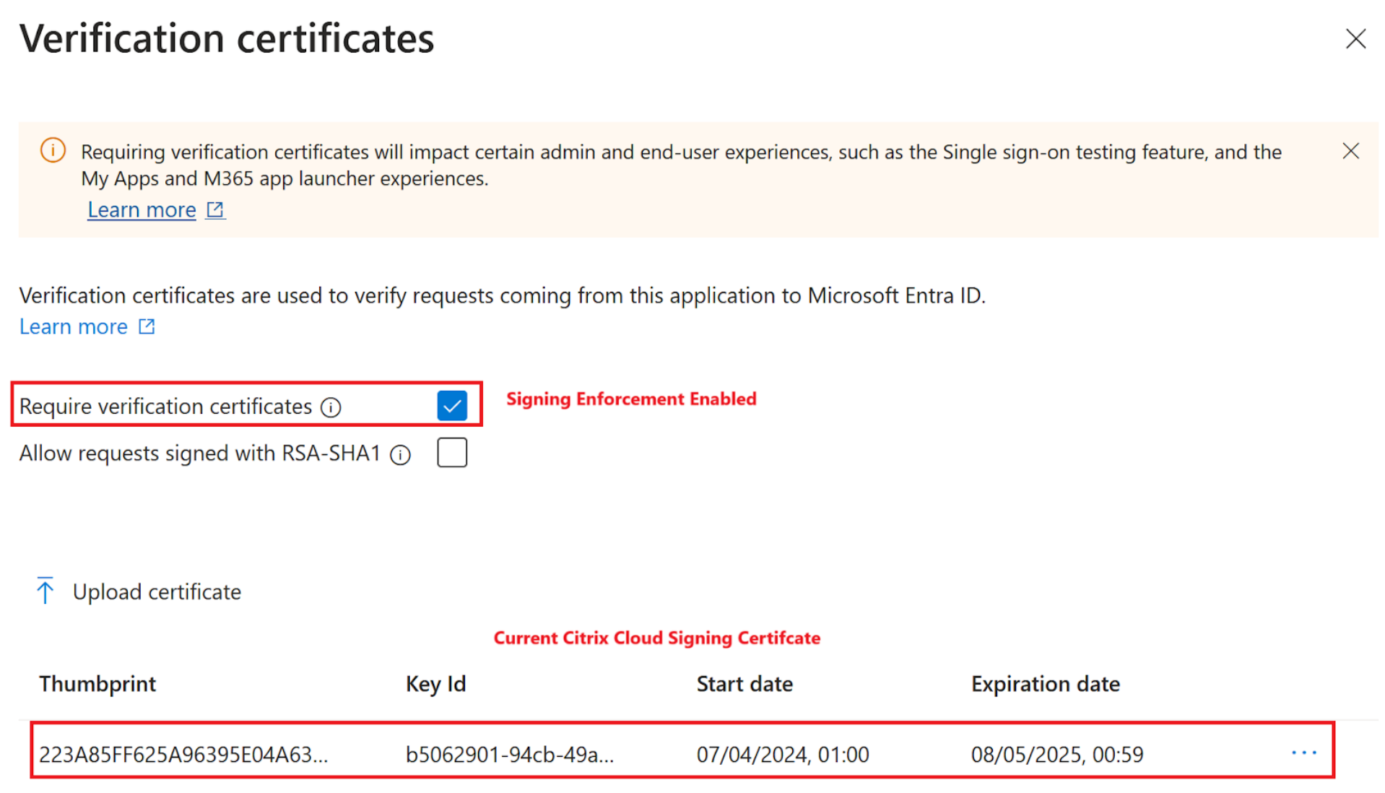Click the info icon beside RSA-SHA1 option
Screen dimensions: 1385x793
(x=400, y=454)
